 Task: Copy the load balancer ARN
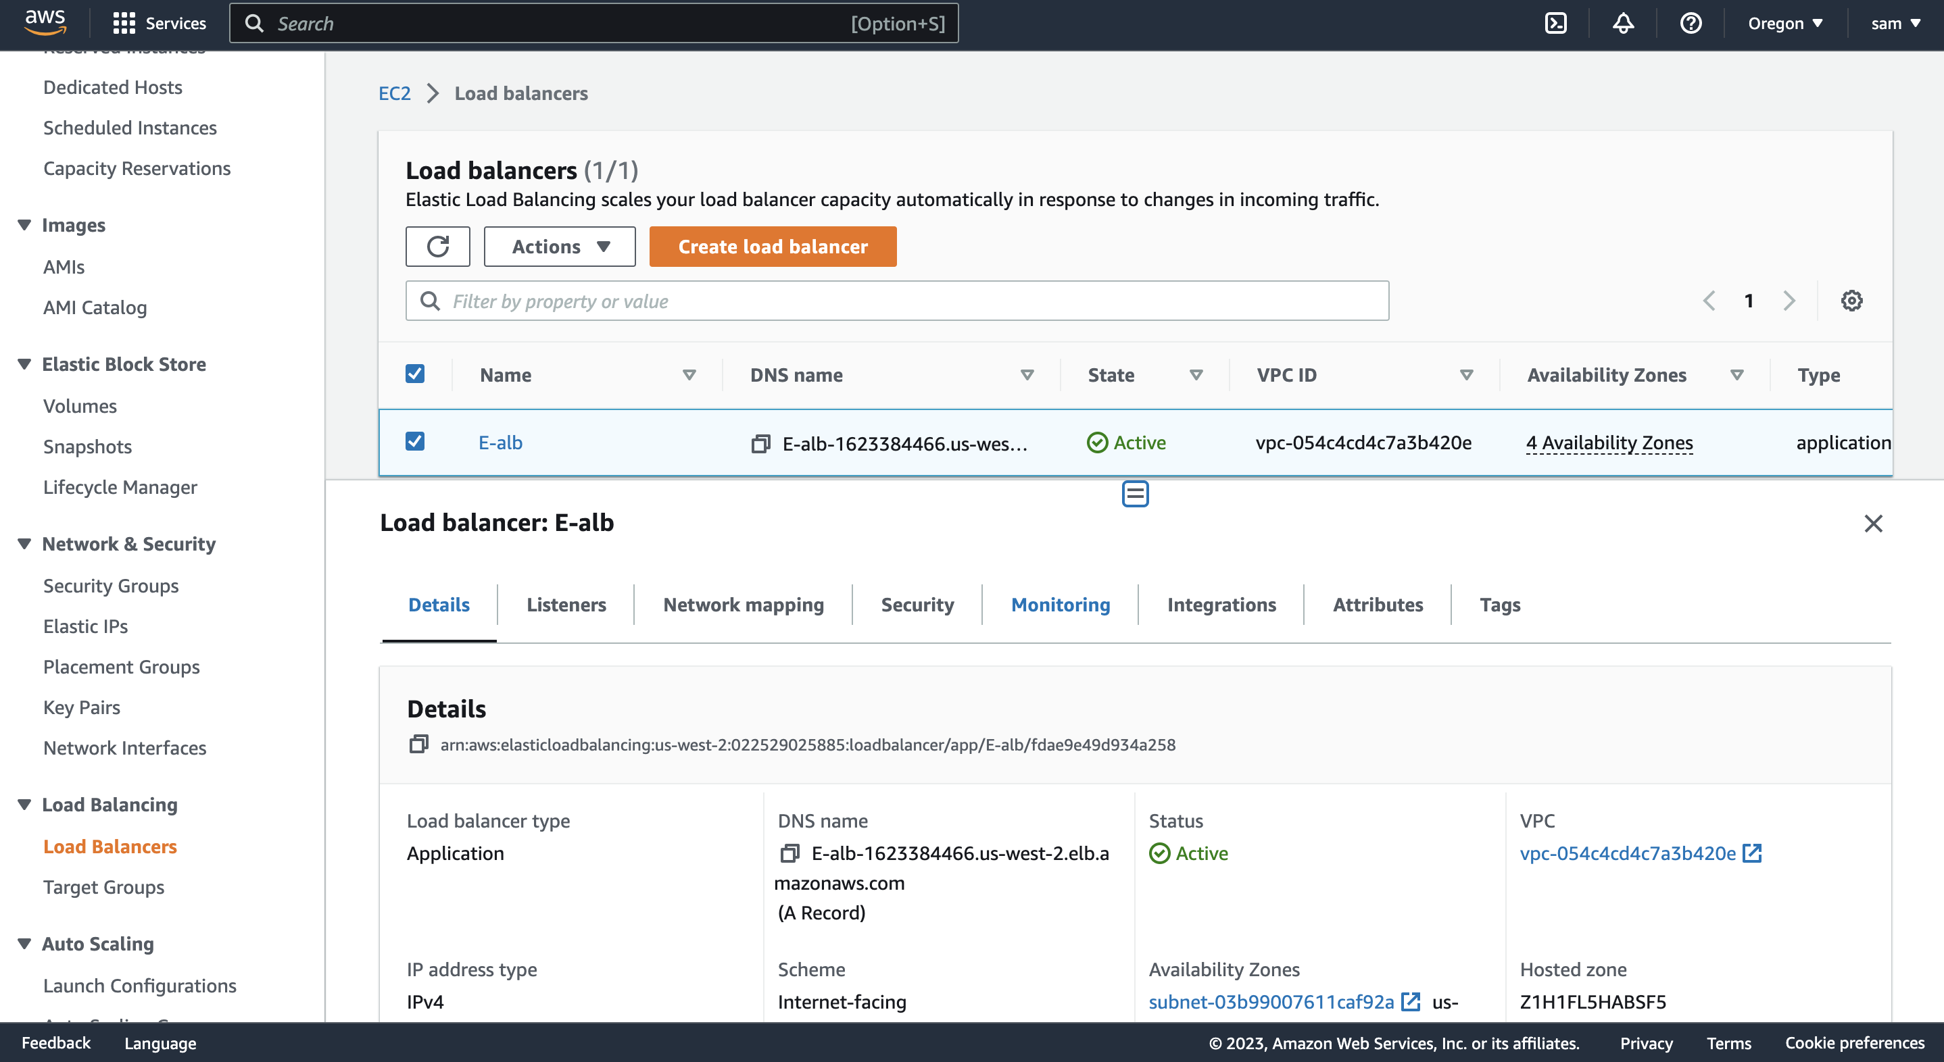pyautogui.click(x=418, y=744)
